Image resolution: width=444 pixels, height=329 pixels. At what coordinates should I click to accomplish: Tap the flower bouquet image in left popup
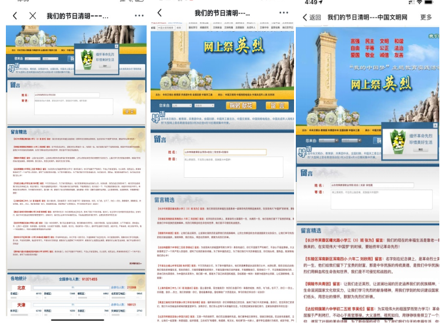[x=87, y=58]
